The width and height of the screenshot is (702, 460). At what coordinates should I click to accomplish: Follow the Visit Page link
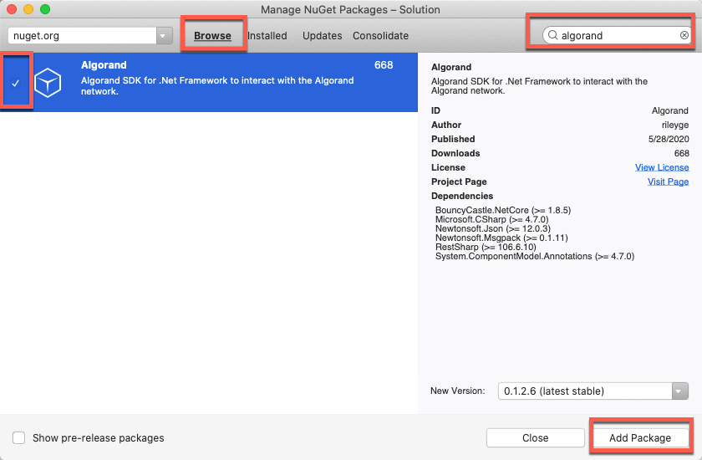[668, 181]
